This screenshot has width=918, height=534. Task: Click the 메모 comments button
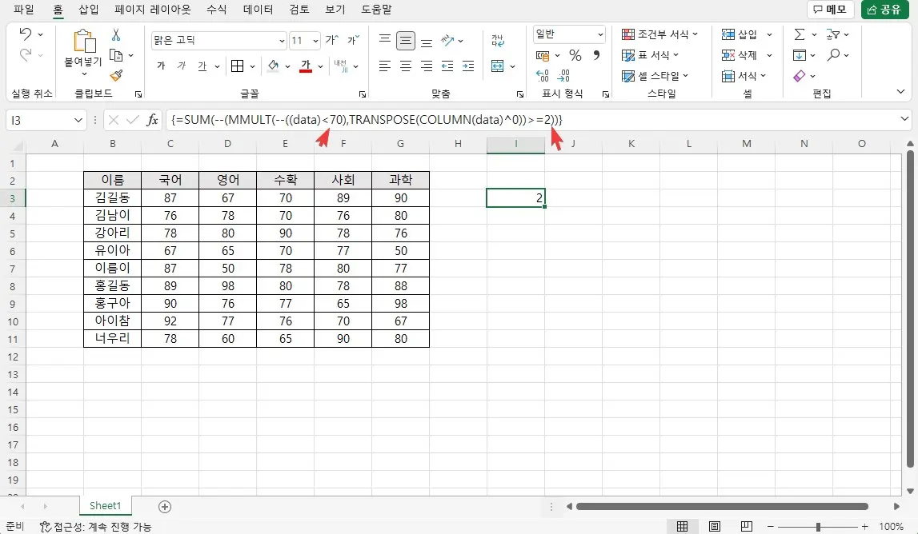(x=830, y=10)
